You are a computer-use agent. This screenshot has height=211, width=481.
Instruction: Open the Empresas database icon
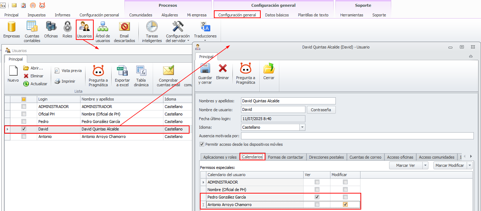click(x=11, y=30)
